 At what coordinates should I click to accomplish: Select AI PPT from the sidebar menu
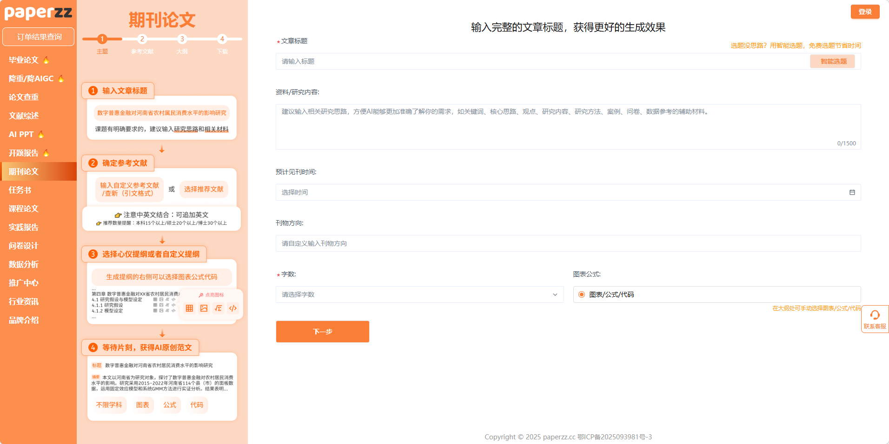[21, 134]
